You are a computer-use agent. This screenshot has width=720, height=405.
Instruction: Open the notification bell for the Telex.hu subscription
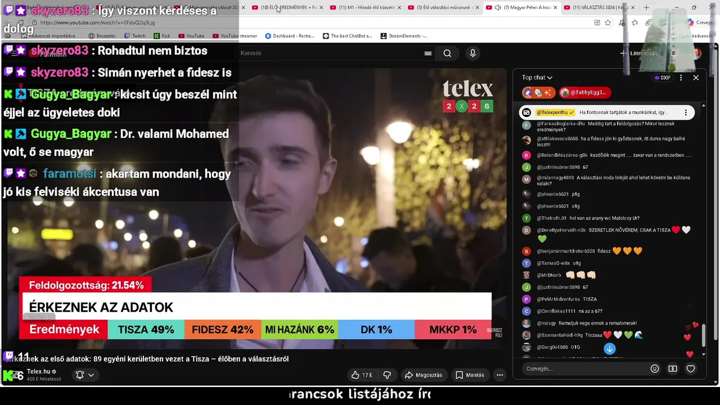click(x=80, y=375)
